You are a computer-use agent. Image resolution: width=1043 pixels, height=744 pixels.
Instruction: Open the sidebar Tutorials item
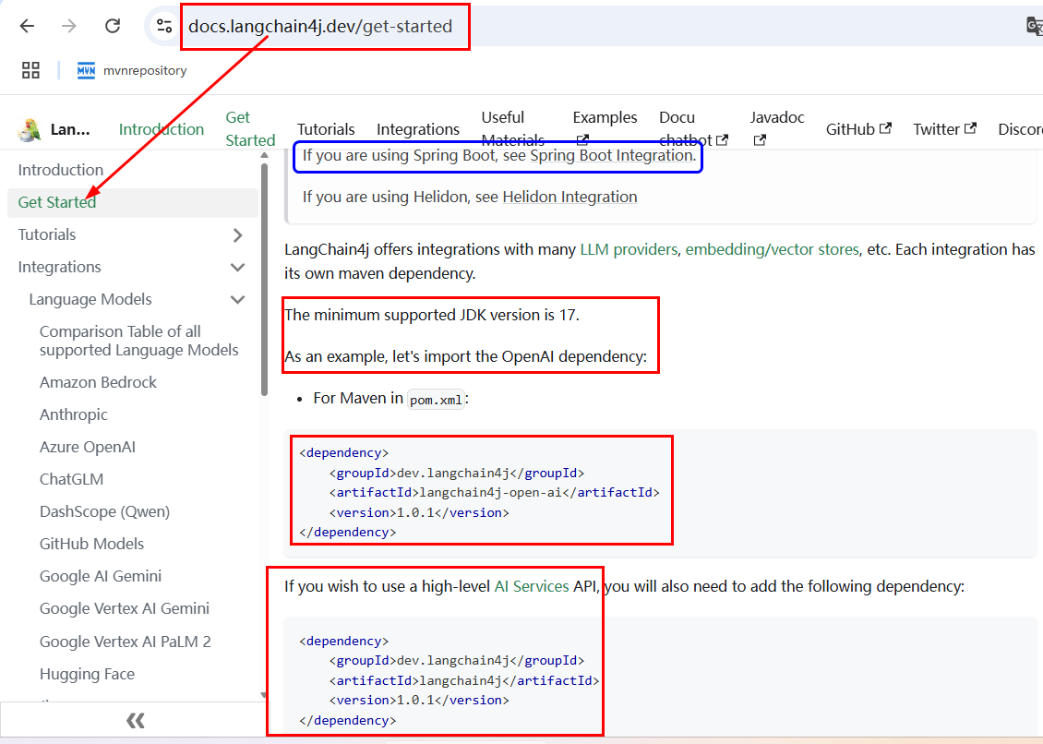pyautogui.click(x=46, y=234)
